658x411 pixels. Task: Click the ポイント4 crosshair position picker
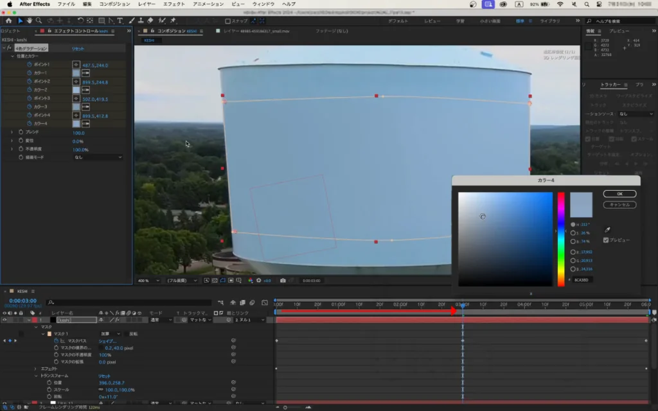tap(76, 116)
